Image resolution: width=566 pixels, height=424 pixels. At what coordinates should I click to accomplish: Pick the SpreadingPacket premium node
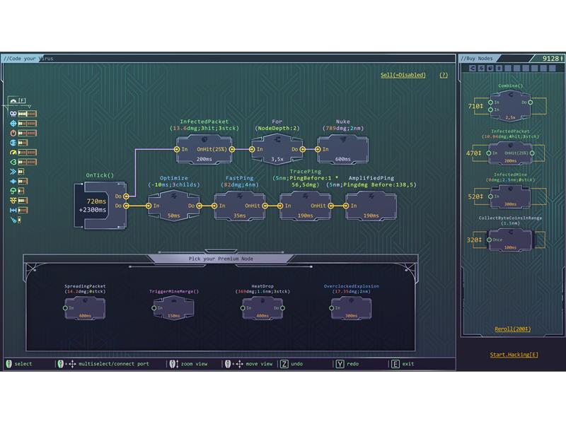tap(84, 309)
